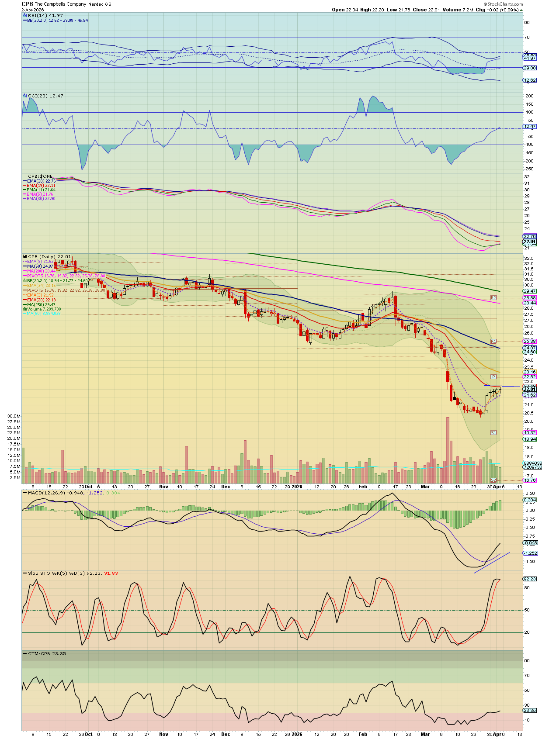
Task: Click the S1 pivot support marker
Action: 493,432
